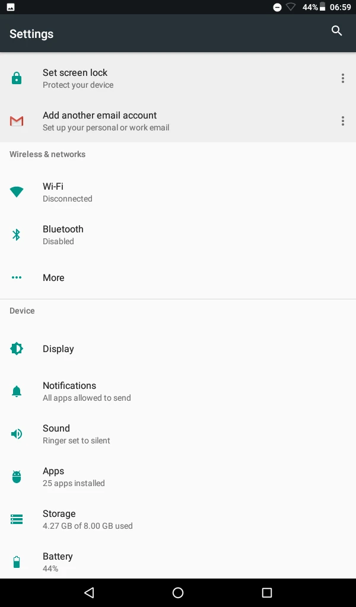The image size is (356, 607).
Task: Tap the search magnifier icon
Action: [x=336, y=31]
